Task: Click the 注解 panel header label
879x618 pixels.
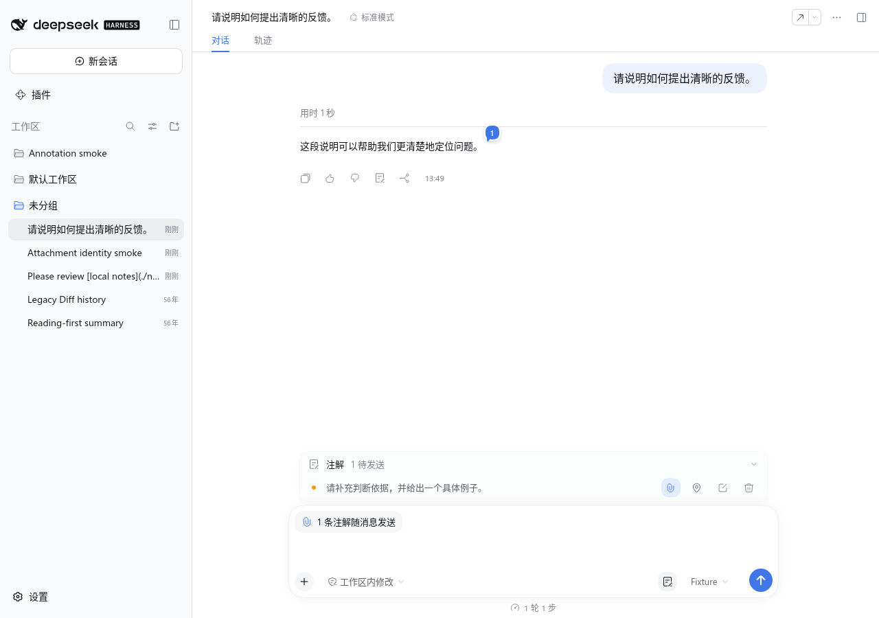Action: [335, 465]
